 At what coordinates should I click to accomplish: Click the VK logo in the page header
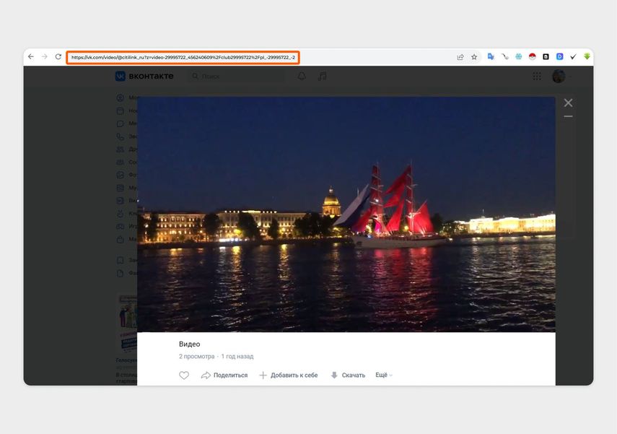pyautogui.click(x=144, y=76)
